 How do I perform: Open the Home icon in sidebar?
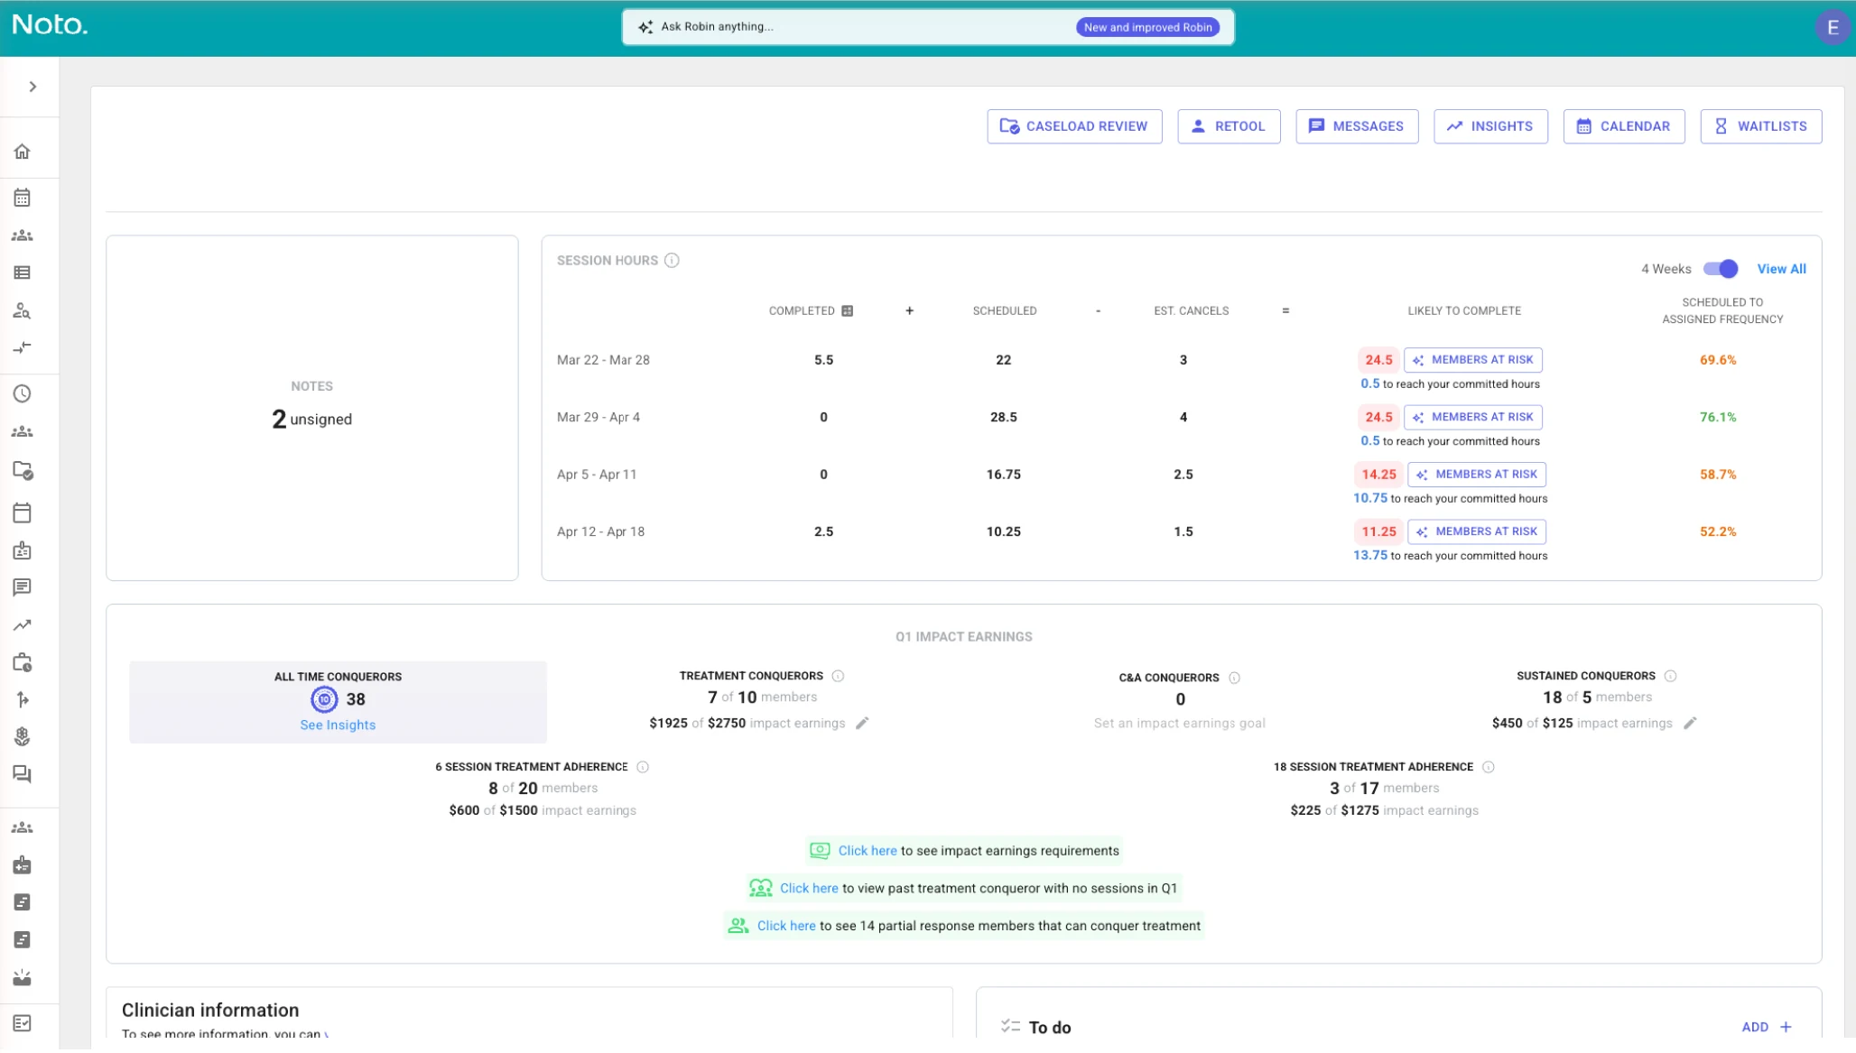[x=23, y=152]
